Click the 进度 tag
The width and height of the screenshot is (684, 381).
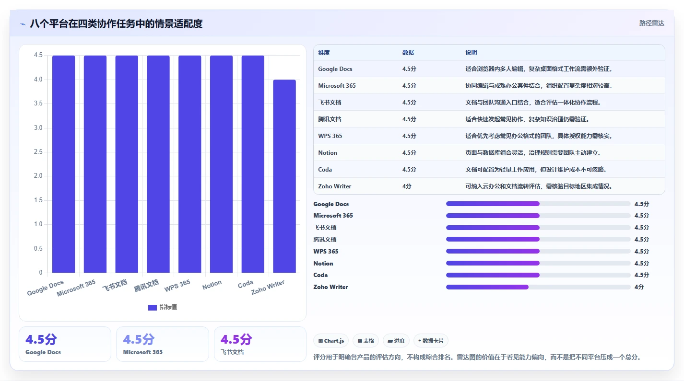point(396,341)
